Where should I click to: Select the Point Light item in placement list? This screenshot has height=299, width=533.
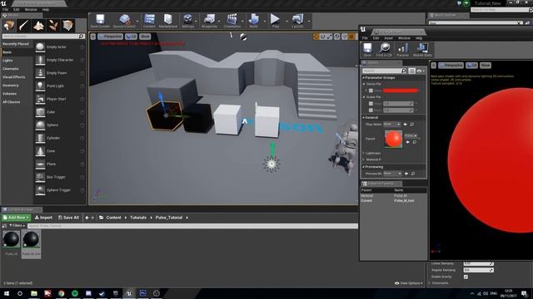(59, 86)
